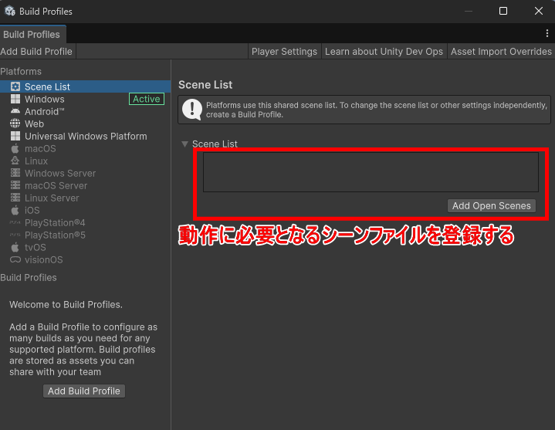
Task: Choose the Web platform globe icon
Action: pos(15,124)
